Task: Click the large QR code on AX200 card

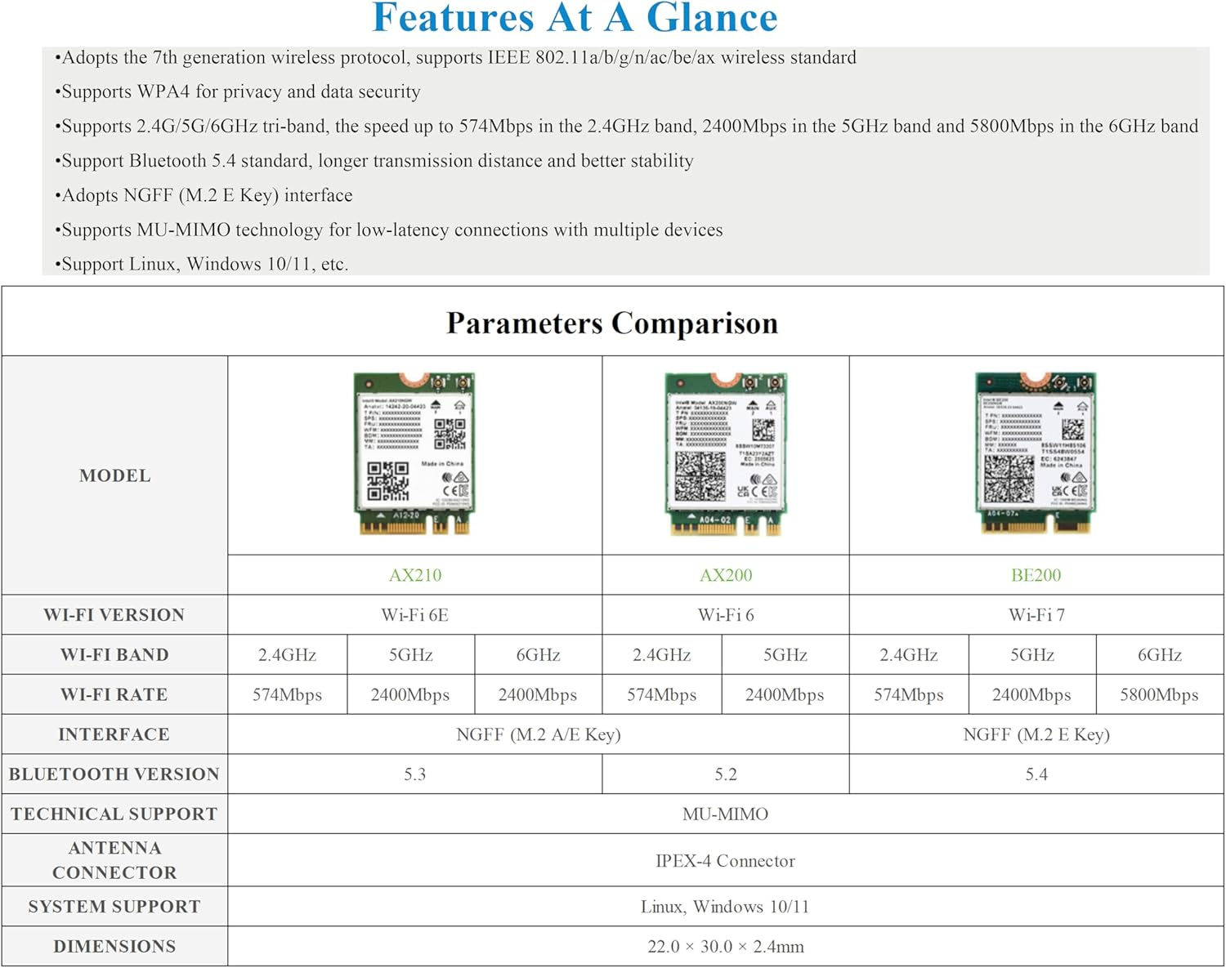Action: (700, 476)
